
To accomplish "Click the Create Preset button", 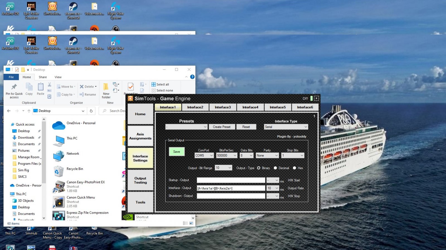I will [222, 127].
